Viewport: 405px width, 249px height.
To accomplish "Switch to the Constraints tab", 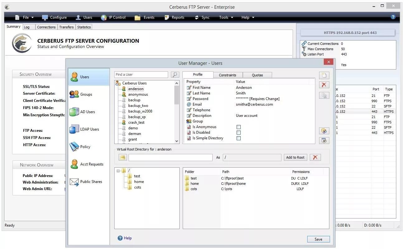I will (228, 75).
